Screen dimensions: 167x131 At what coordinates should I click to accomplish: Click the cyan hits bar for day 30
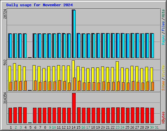153,46
